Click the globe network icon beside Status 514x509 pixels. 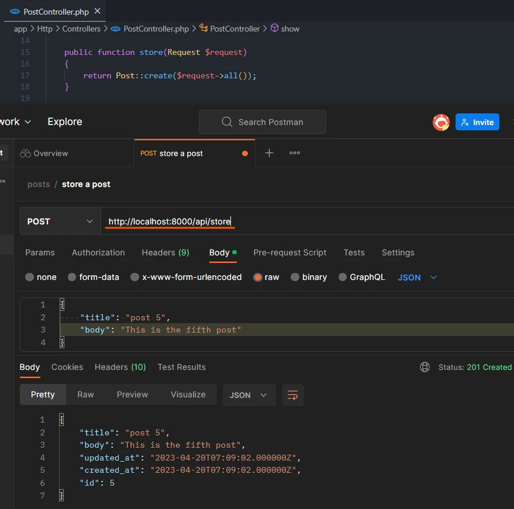(425, 367)
